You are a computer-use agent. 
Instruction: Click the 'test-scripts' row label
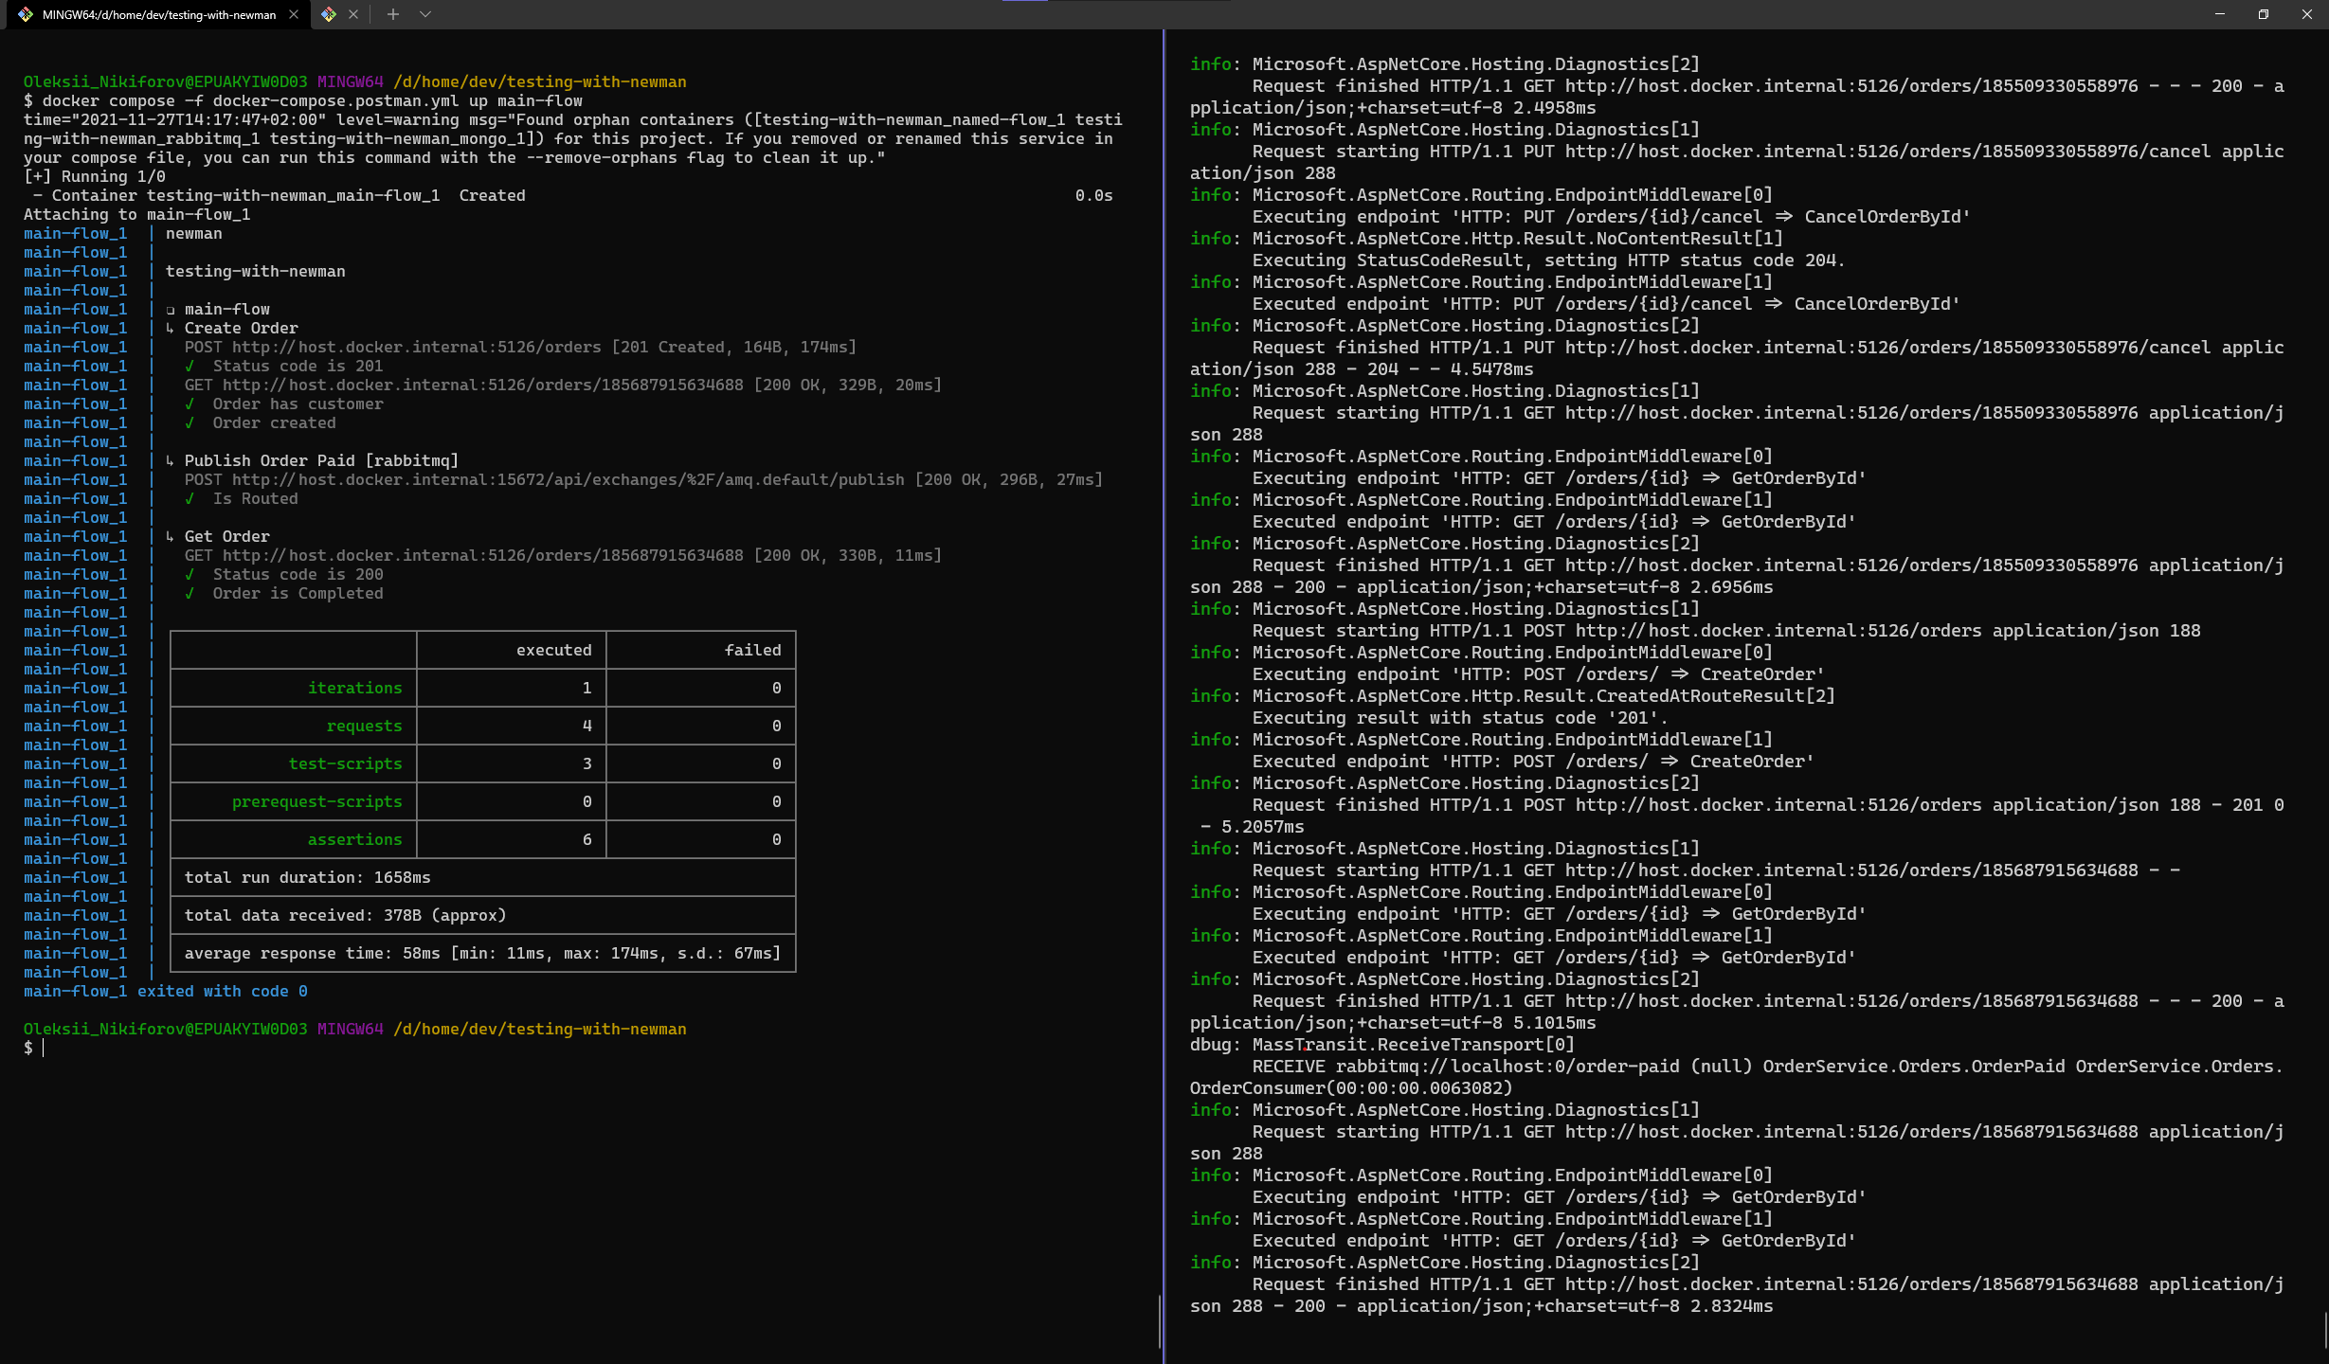[x=345, y=763]
